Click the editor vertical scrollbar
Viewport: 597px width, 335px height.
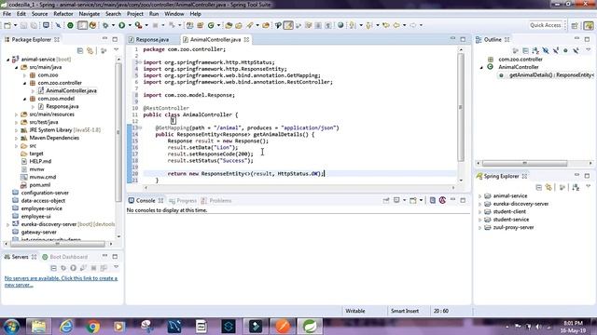[461, 108]
